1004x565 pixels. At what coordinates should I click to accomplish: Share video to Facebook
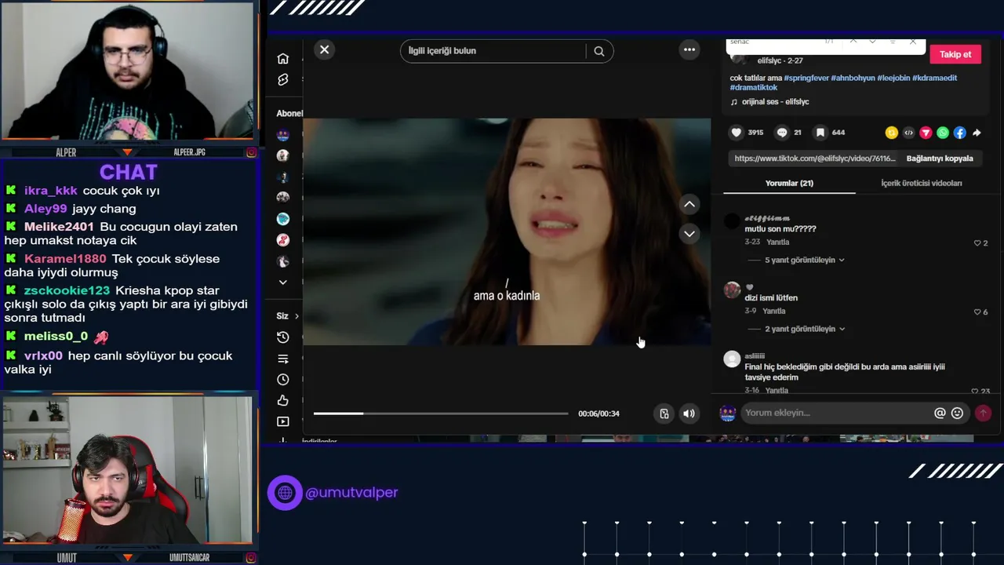tap(960, 133)
